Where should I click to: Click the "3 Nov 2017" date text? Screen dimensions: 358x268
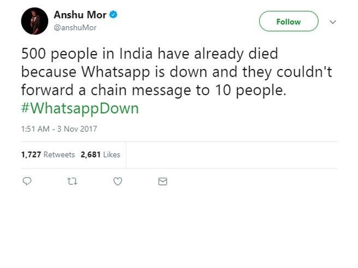[x=78, y=129]
